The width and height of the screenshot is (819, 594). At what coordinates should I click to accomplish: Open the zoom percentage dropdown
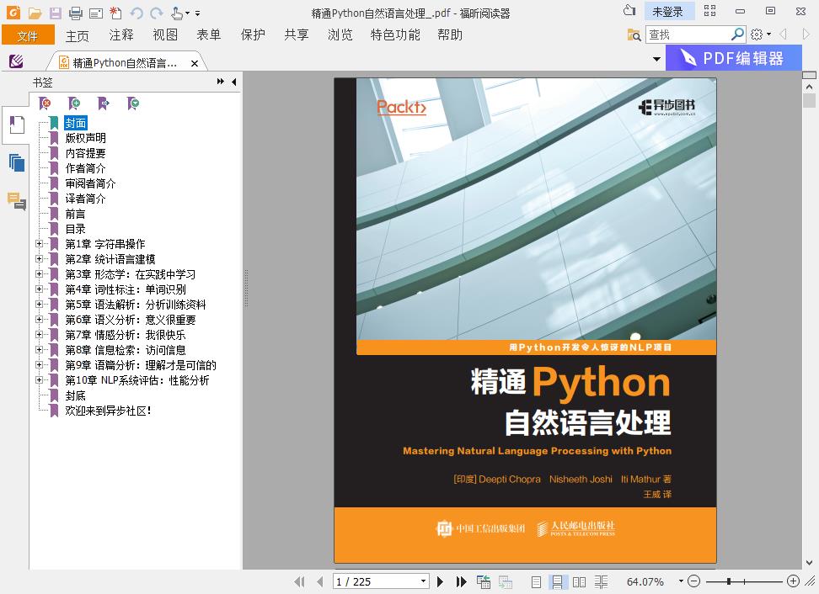681,581
